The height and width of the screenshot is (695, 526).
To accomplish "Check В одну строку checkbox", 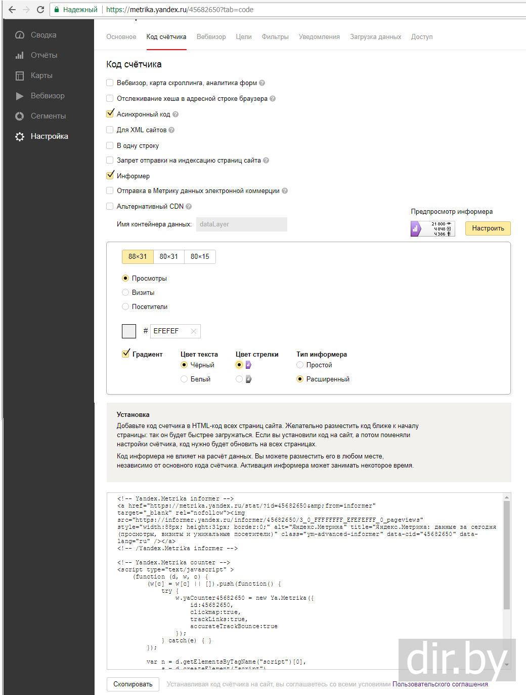I will (x=110, y=145).
